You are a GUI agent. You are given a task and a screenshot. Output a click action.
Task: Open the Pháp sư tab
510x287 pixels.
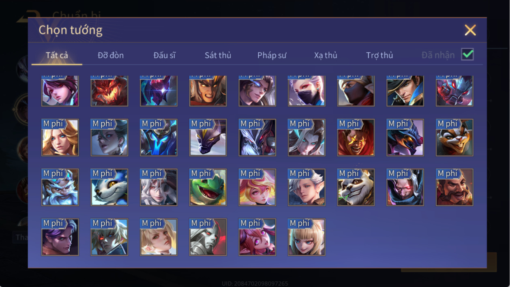272,55
